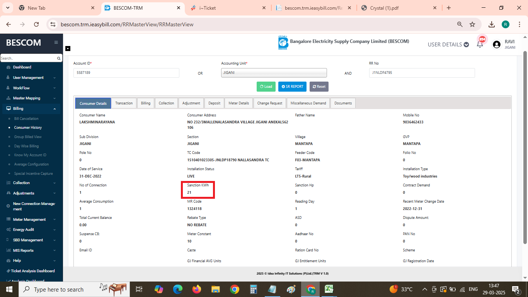Image resolution: width=528 pixels, height=297 pixels.
Task: Open site information icon in address bar
Action: click(53, 24)
